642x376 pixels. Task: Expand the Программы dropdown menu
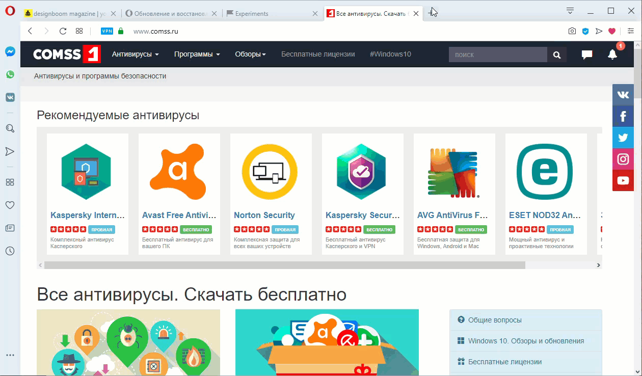point(197,54)
